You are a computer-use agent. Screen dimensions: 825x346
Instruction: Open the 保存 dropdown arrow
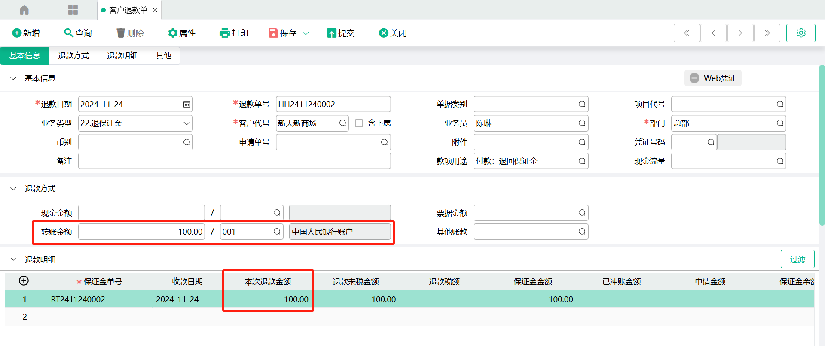coord(306,33)
